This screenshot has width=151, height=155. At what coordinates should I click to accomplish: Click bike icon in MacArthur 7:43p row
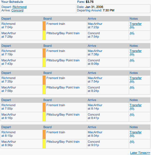132,60
